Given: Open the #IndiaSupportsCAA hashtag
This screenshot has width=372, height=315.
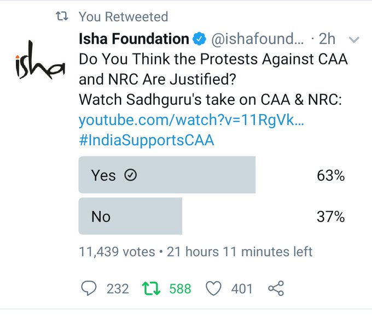Looking at the screenshot, I should 146,140.
